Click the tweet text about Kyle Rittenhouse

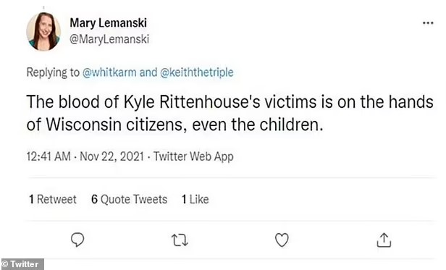(230, 113)
